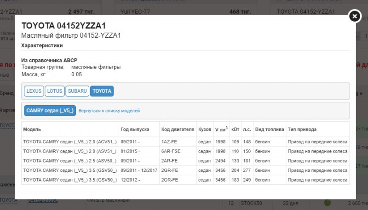368x210 pixels.
Task: Click horsepower cell '249'
Action: coord(247,180)
